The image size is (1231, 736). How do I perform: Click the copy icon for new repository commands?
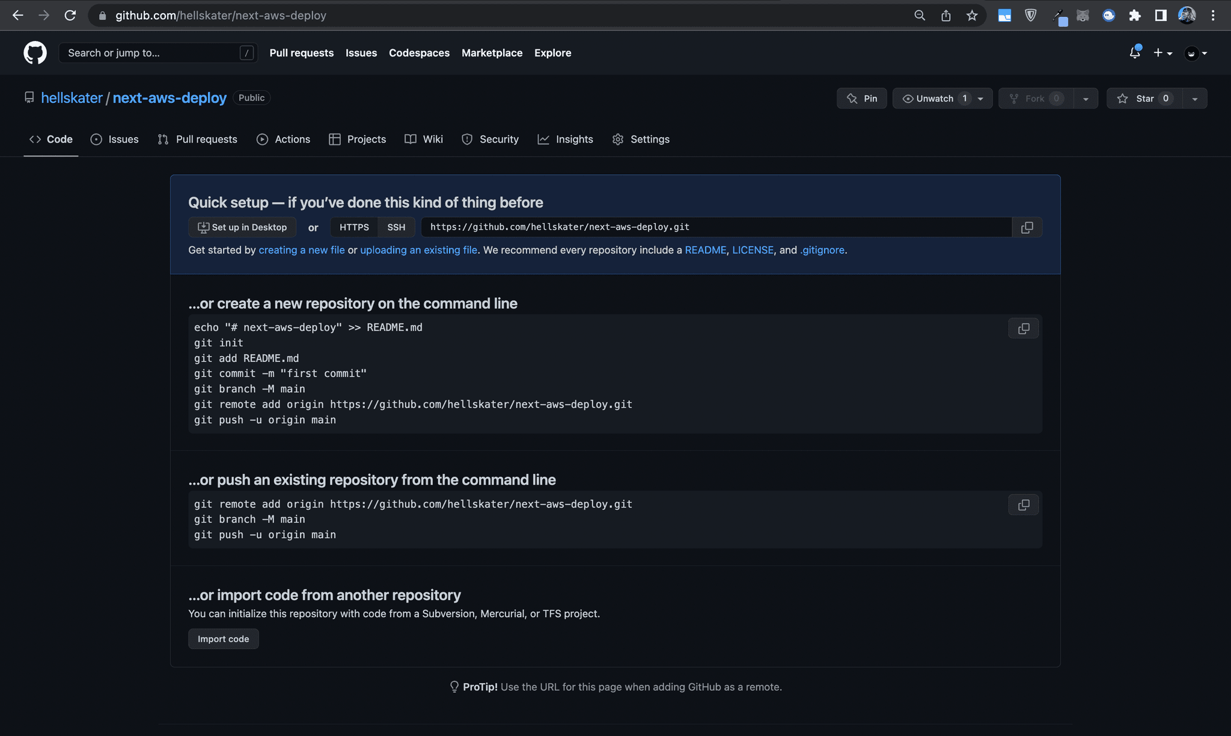[x=1022, y=328]
